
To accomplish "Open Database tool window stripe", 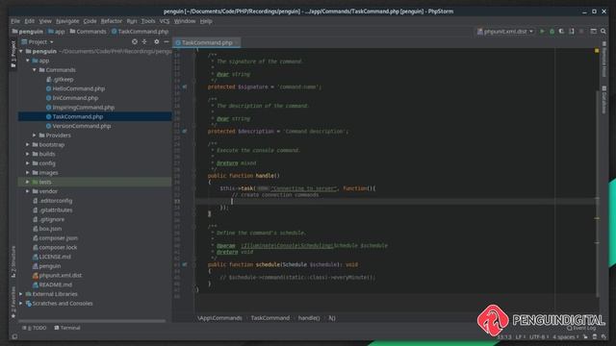I will pyautogui.click(x=603, y=100).
